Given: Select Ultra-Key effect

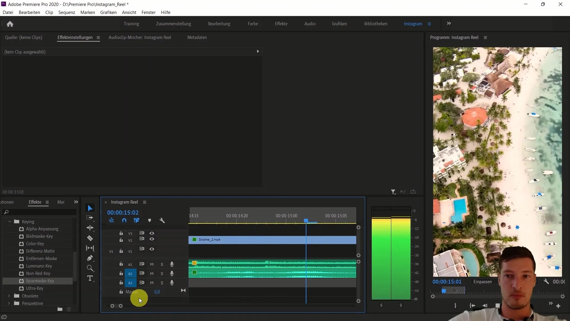Looking at the screenshot, I should click(x=35, y=288).
